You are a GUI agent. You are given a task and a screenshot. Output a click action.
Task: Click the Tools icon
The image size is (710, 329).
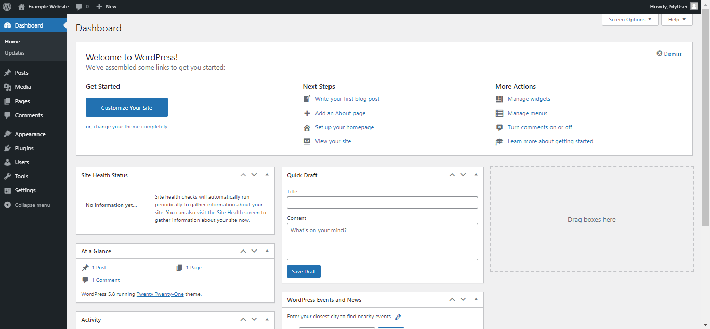(x=8, y=176)
